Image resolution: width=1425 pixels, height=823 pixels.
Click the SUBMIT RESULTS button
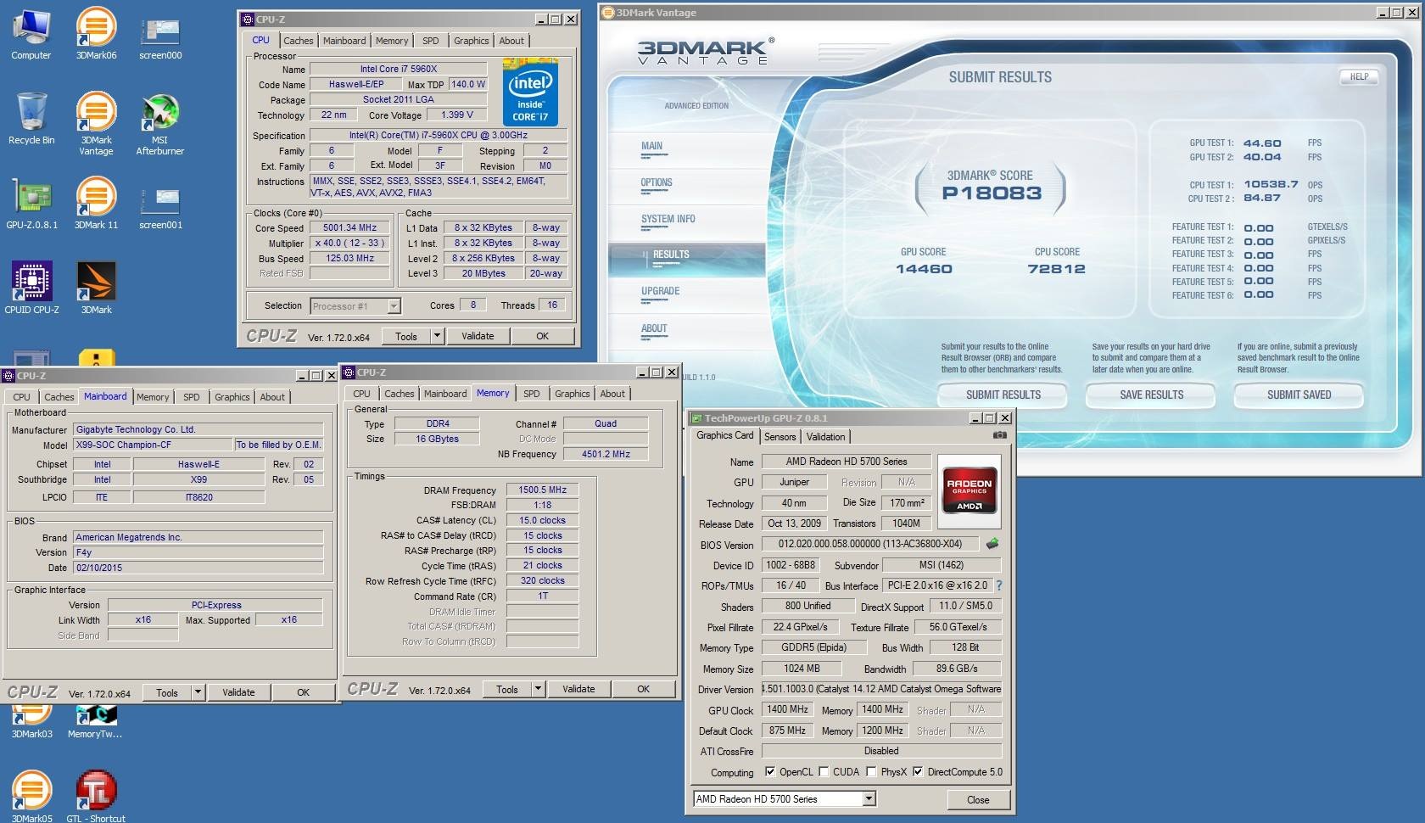point(1003,395)
